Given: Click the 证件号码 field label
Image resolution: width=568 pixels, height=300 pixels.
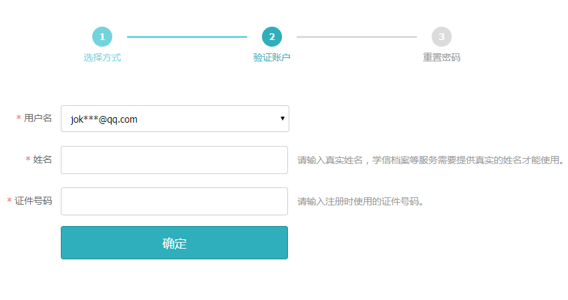Looking at the screenshot, I should click(x=33, y=201).
